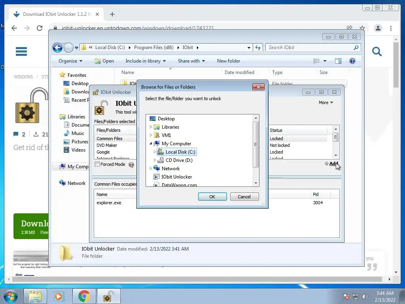This screenshot has height=304, width=405.
Task: Select Desktop in the browse tree
Action: [x=166, y=119]
